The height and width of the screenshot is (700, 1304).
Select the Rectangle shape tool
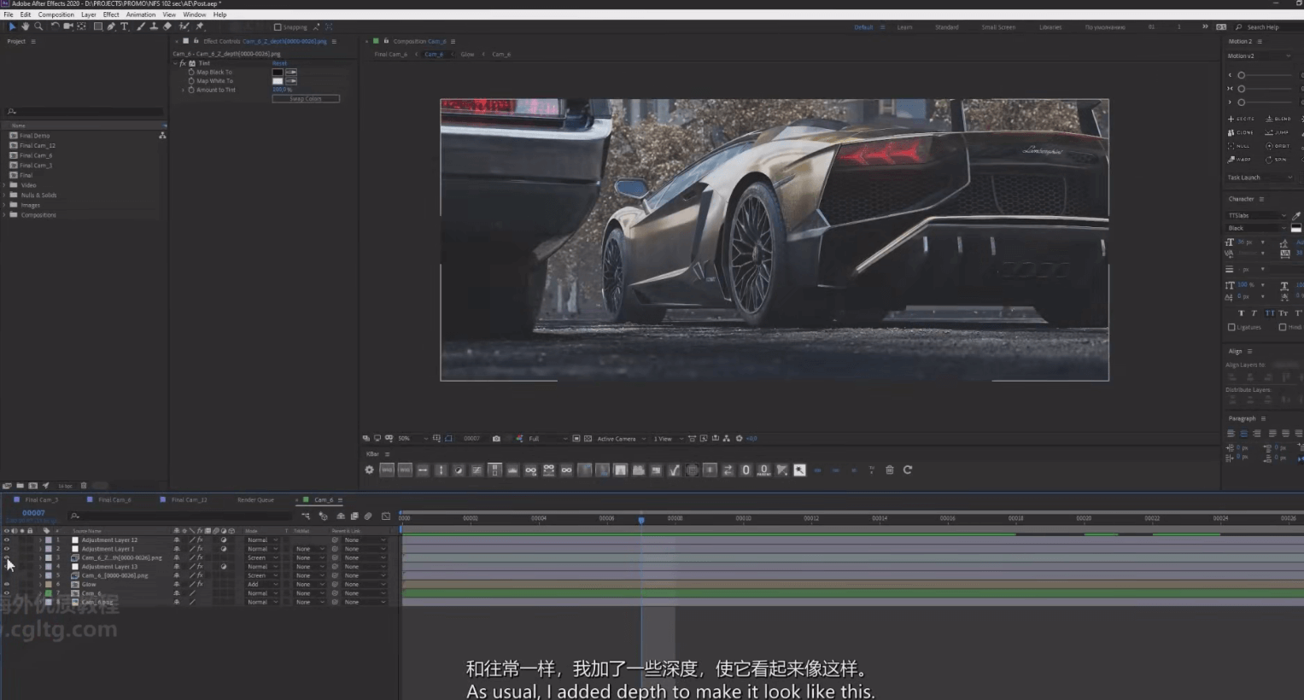pyautogui.click(x=97, y=26)
